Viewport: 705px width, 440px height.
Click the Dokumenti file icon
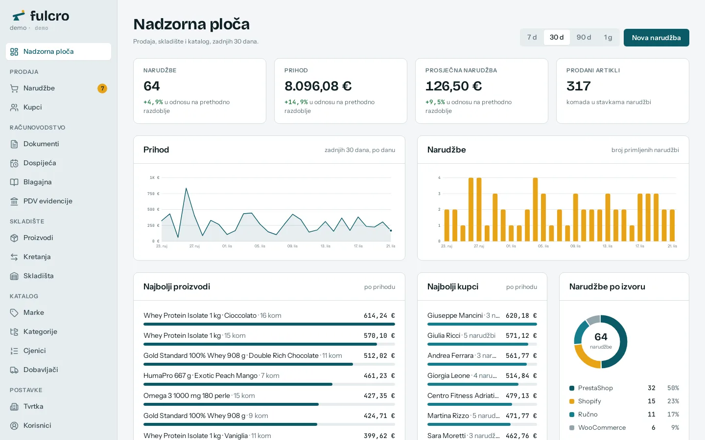[x=14, y=144]
